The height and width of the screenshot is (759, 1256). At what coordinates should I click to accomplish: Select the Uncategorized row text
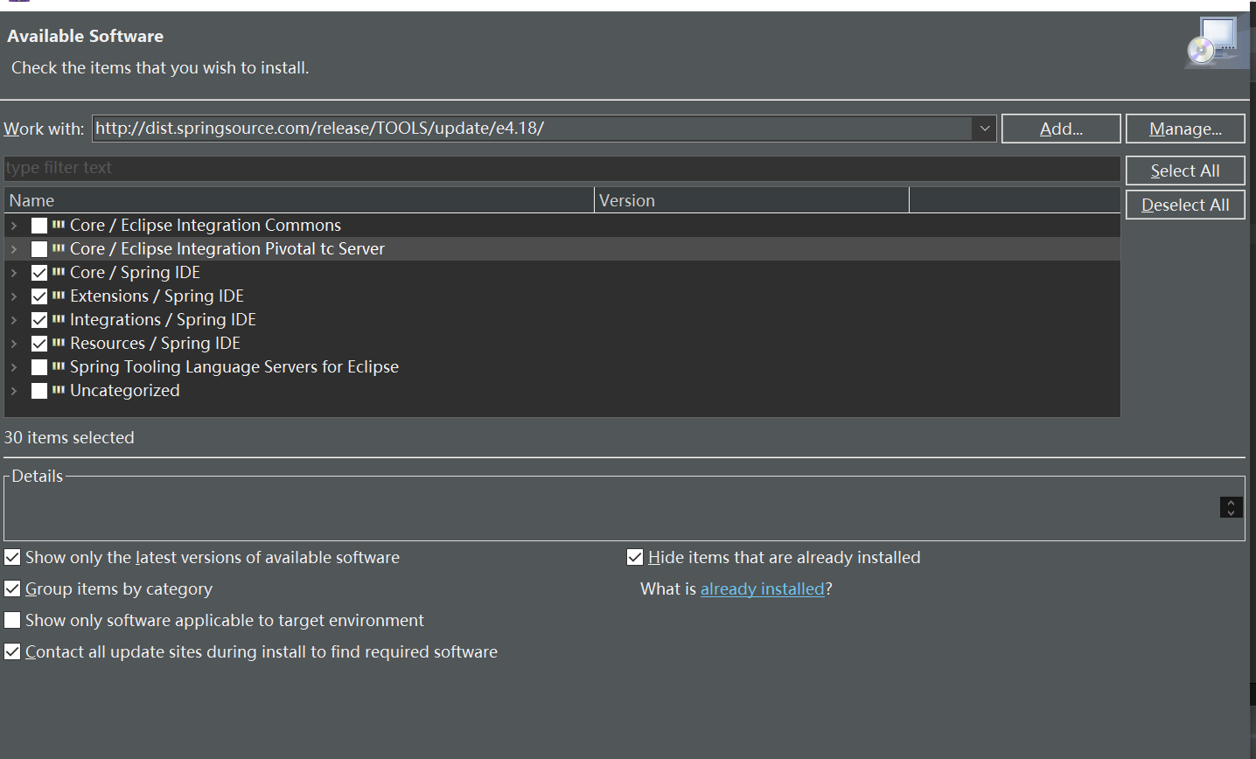[125, 390]
